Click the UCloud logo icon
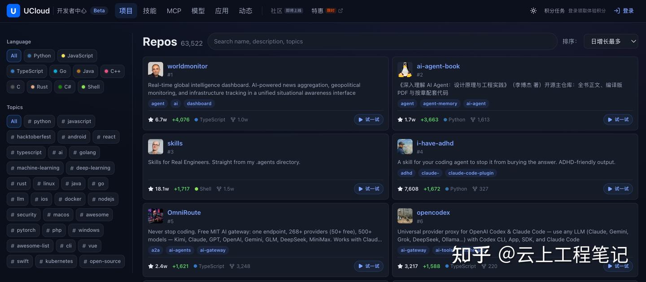This screenshot has width=646, height=282. [13, 11]
